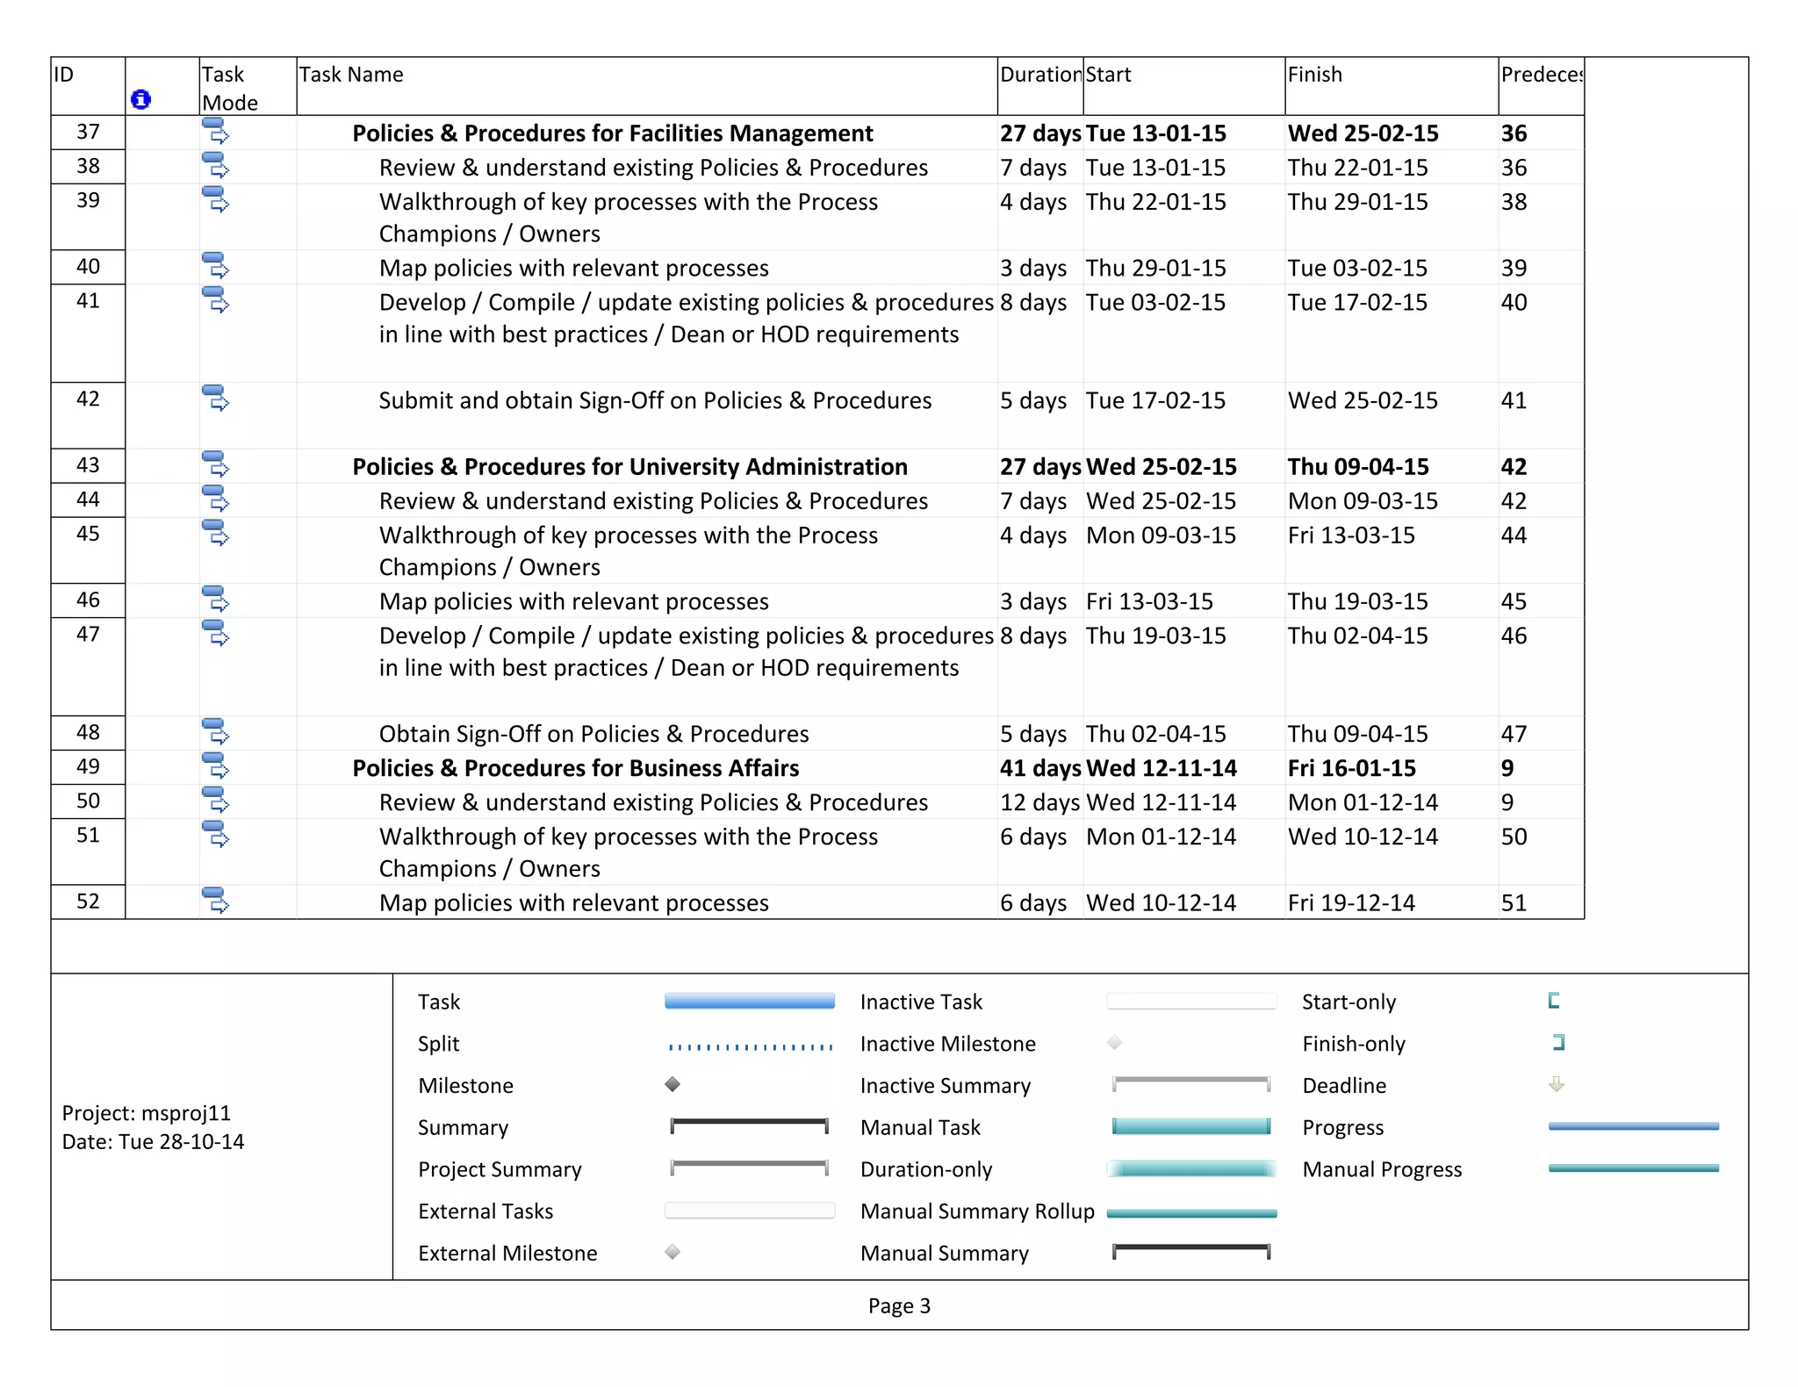The width and height of the screenshot is (1798, 1387).
Task: Click the Start-only bracket symbol in legend
Action: coord(1553,1001)
